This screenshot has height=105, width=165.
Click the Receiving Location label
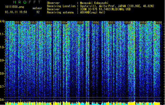[61, 6]
